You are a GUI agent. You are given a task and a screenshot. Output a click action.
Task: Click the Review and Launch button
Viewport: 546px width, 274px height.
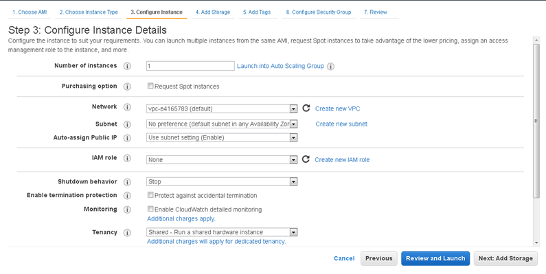pos(435,258)
